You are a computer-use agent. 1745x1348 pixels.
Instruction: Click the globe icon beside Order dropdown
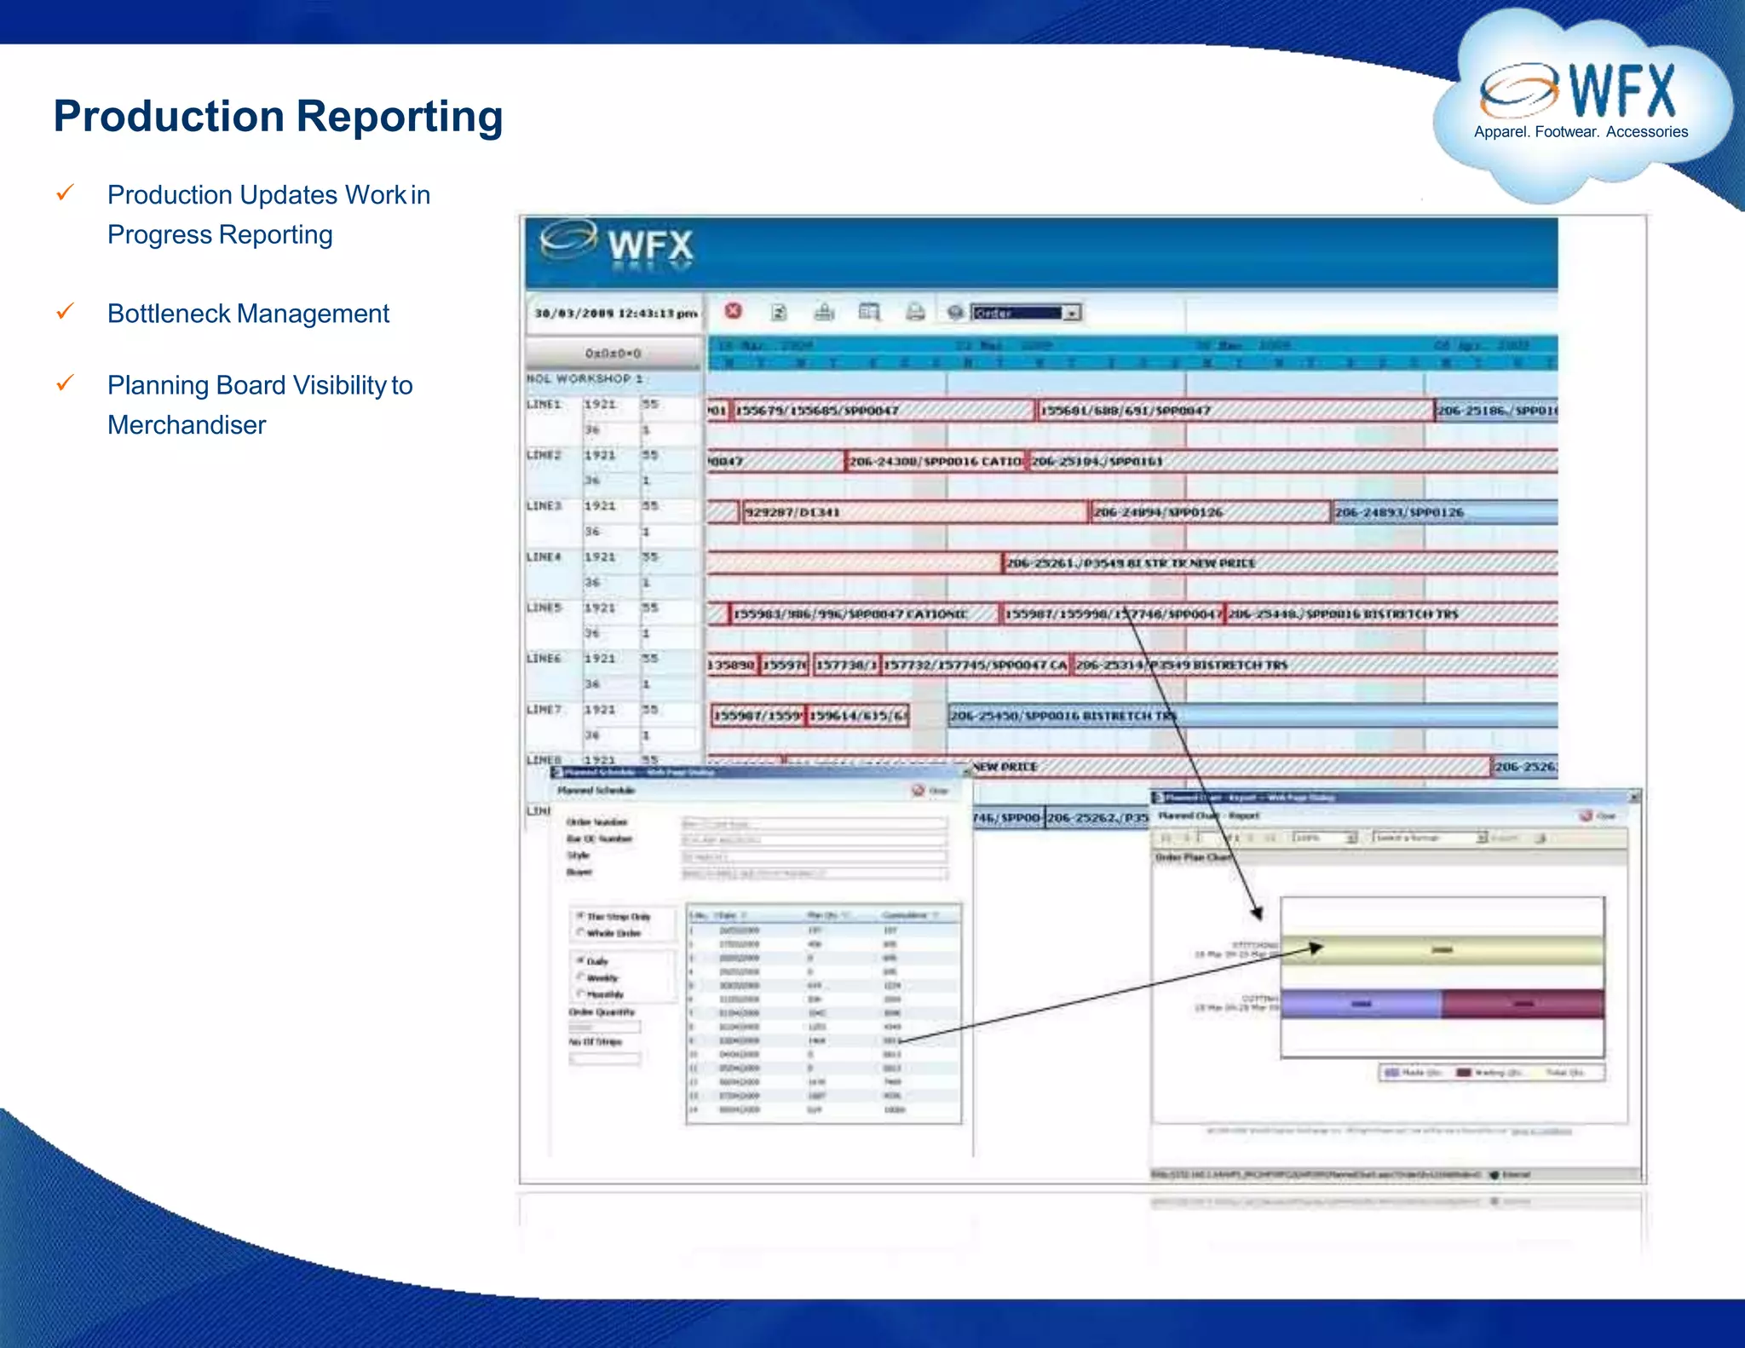pos(955,313)
